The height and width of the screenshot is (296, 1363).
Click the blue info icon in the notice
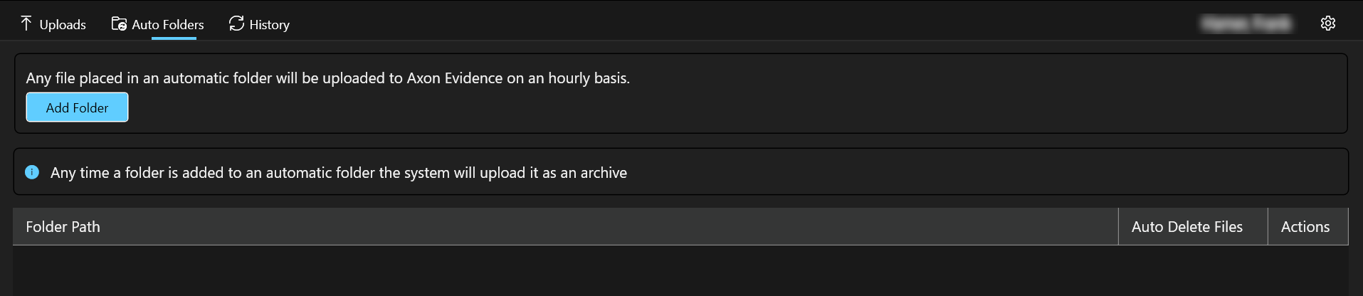pyautogui.click(x=32, y=172)
